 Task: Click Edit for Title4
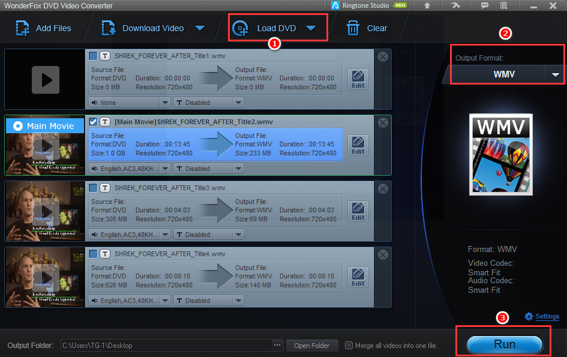358,277
